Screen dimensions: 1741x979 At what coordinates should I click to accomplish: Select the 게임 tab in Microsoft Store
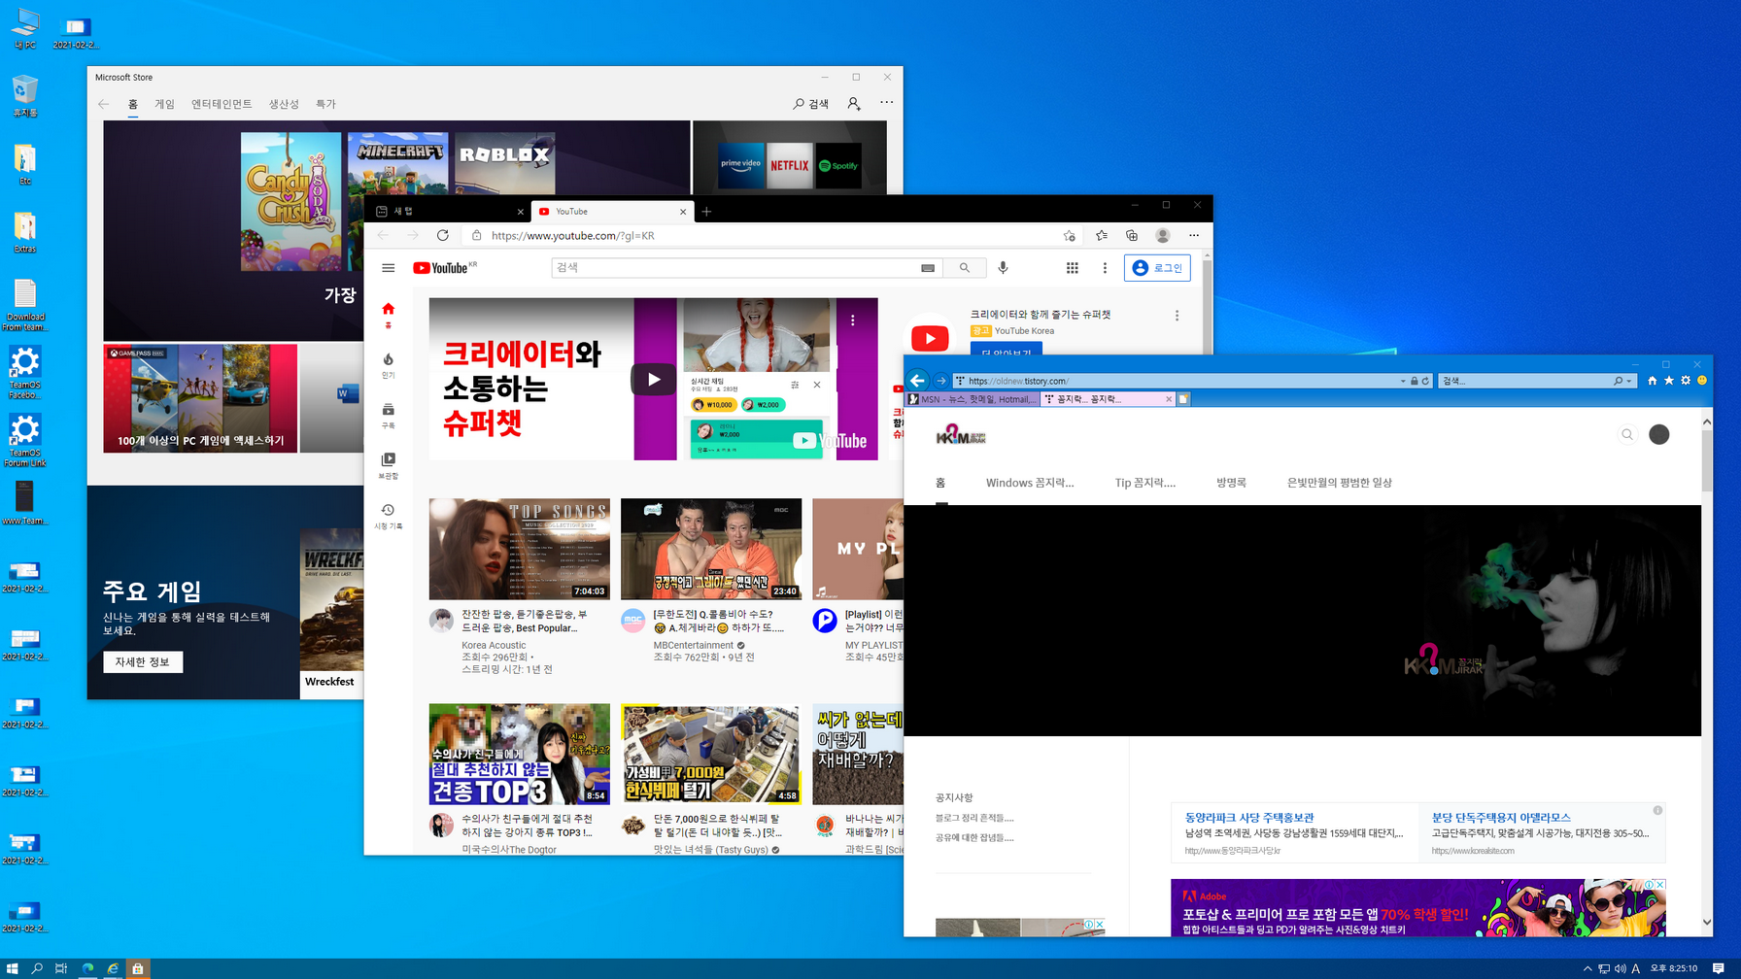[x=165, y=104]
